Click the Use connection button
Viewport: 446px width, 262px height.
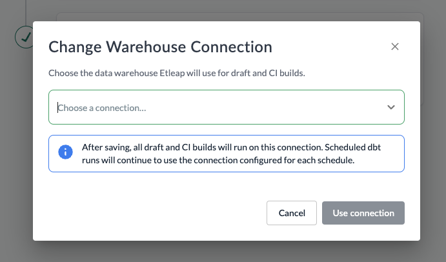pos(363,213)
